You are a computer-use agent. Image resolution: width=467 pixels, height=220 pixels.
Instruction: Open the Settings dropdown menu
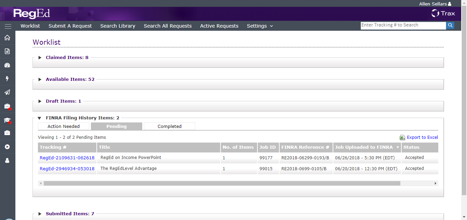(x=260, y=26)
